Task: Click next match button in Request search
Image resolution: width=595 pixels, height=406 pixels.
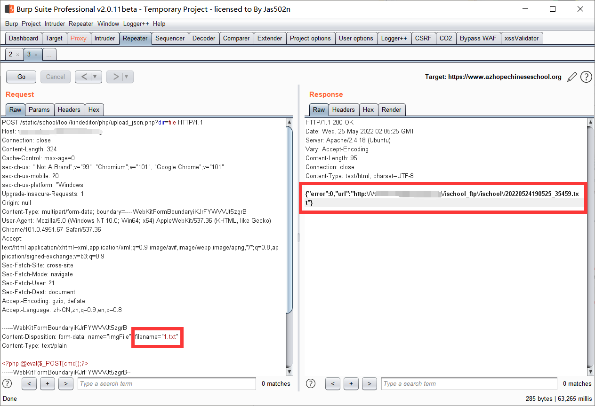Action: point(66,383)
